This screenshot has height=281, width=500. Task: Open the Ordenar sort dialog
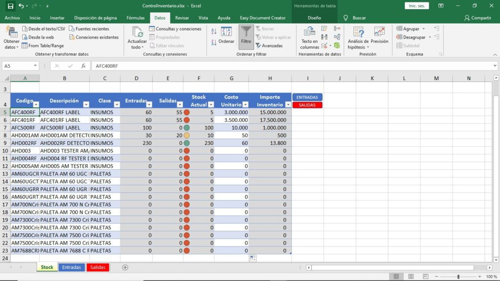(226, 36)
